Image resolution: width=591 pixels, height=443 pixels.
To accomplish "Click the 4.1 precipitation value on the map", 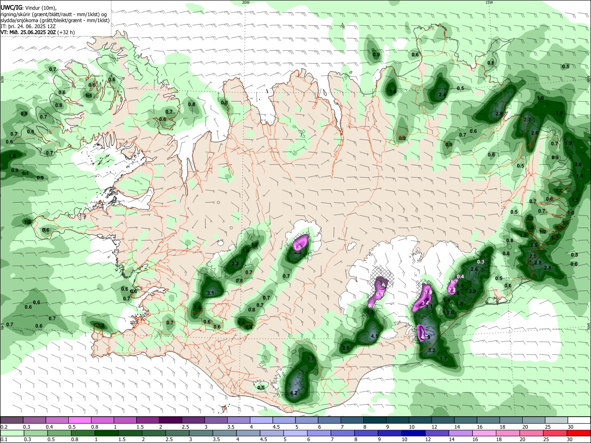I will (374, 336).
